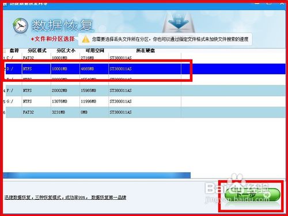Click the 10001MB size in C:/ row
The width and height of the screenshot is (288, 216).
point(59,58)
